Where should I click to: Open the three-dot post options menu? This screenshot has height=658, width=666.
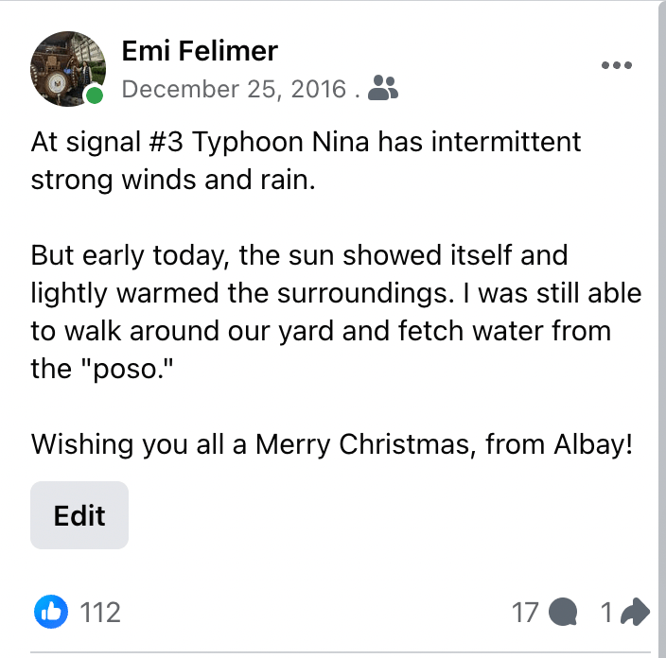tap(616, 65)
